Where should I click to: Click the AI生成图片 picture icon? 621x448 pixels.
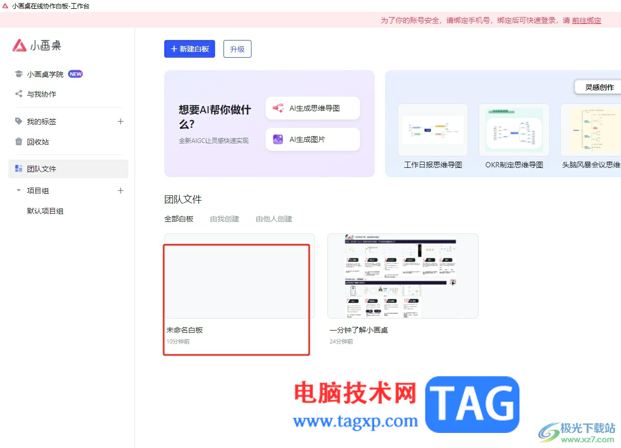coord(278,139)
